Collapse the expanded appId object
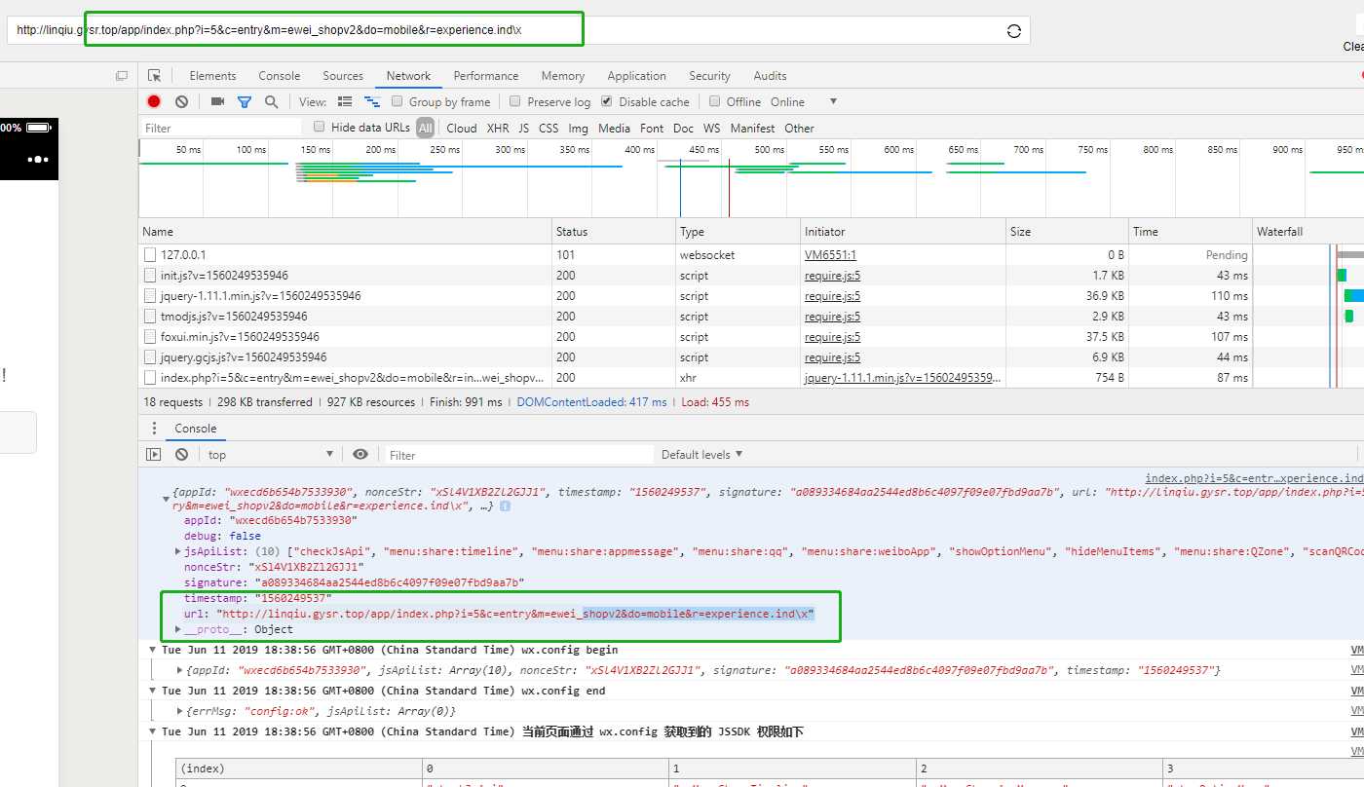1364x787 pixels. (166, 499)
